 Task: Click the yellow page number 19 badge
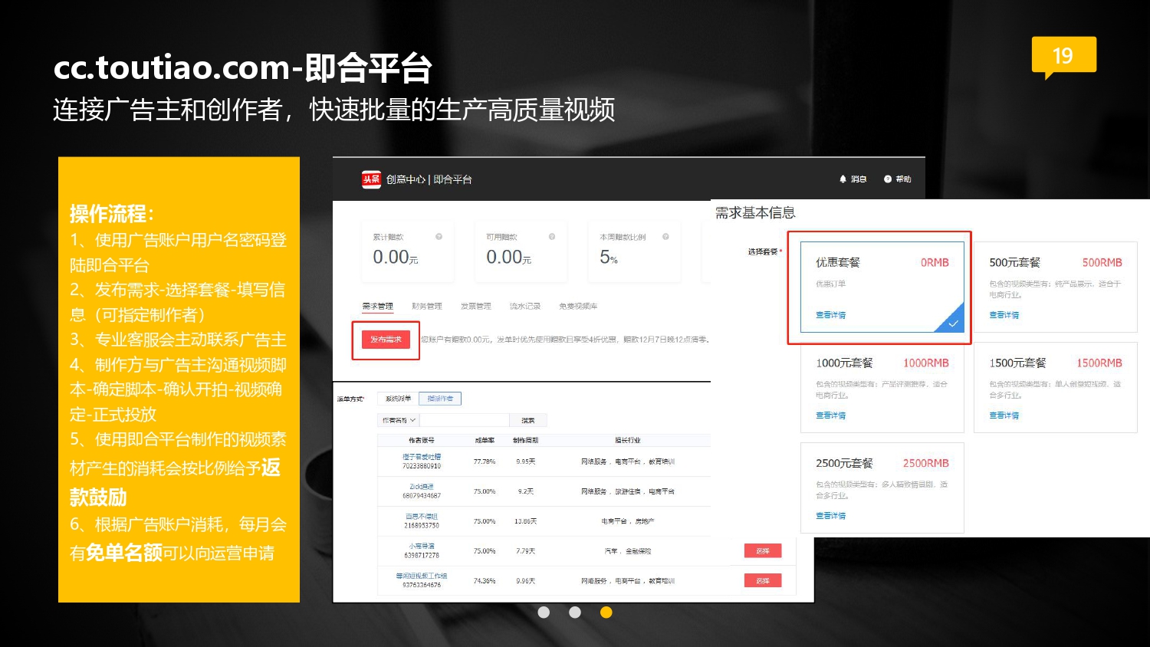[x=1064, y=57]
